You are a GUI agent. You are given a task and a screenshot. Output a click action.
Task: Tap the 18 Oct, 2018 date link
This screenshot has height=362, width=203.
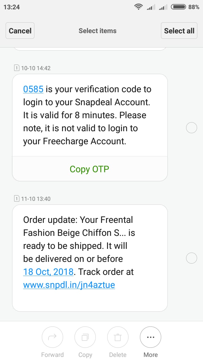click(x=48, y=272)
